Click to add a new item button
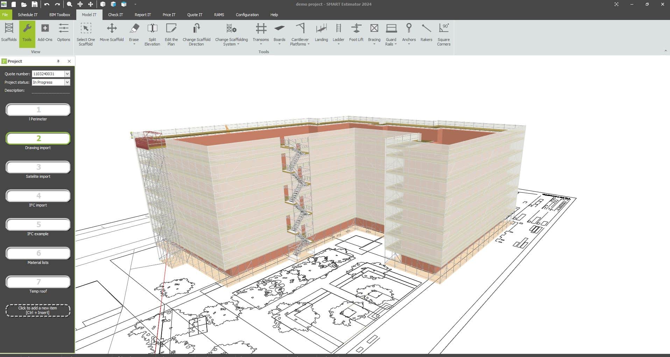The image size is (670, 357). 38,310
